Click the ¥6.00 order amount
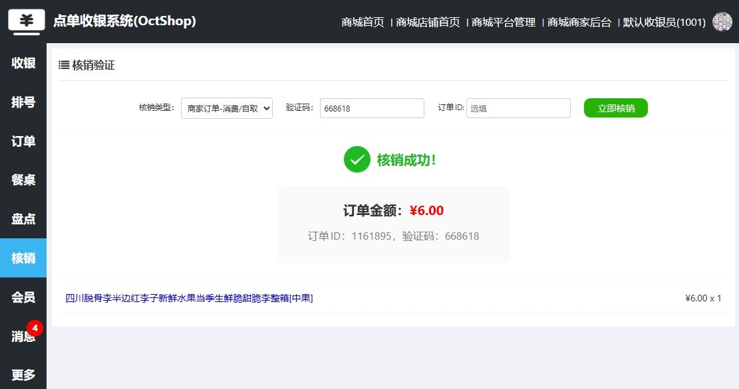 [x=426, y=210]
